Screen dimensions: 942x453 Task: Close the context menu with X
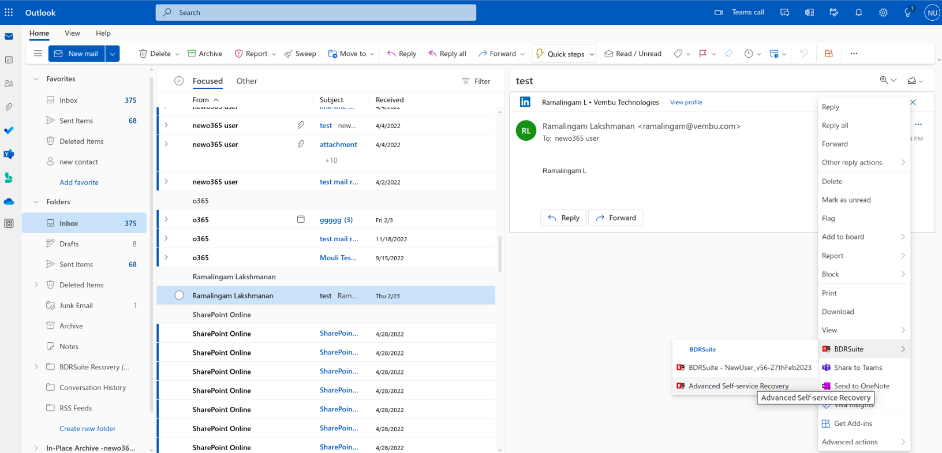(x=913, y=102)
